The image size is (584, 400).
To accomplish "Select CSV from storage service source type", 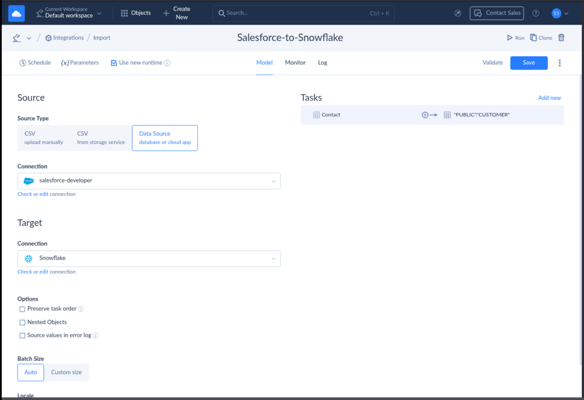I will click(x=101, y=138).
